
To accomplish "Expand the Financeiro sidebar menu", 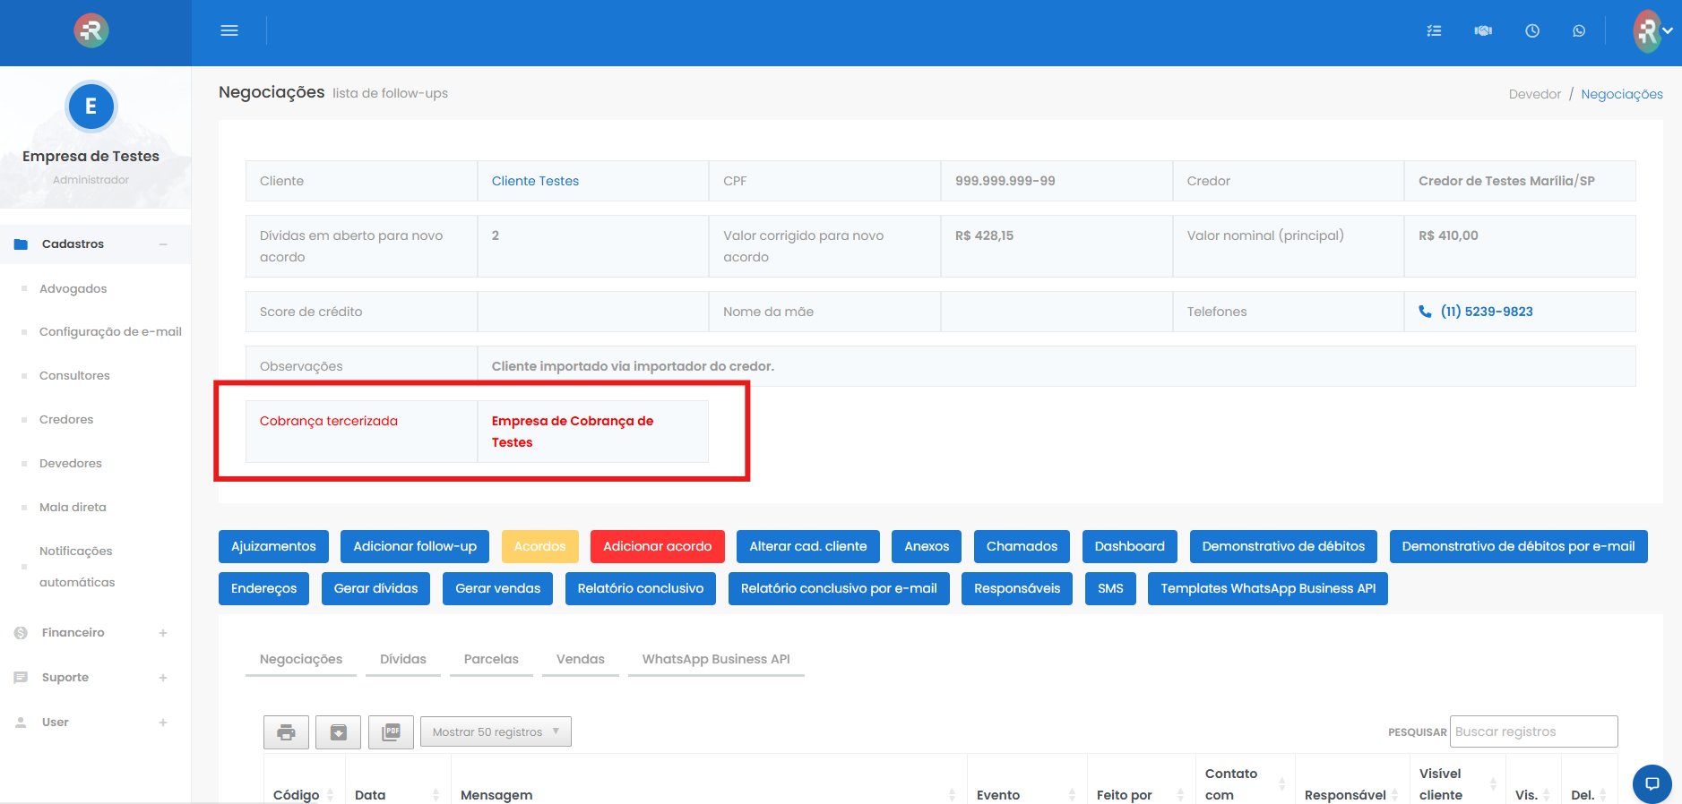I will 163,633.
